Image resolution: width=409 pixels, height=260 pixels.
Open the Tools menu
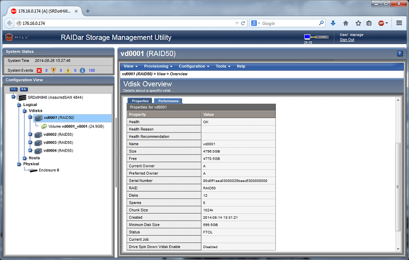tap(223, 66)
